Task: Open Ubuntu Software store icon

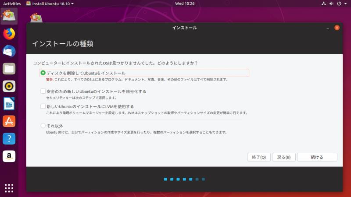Action: [x=9, y=121]
